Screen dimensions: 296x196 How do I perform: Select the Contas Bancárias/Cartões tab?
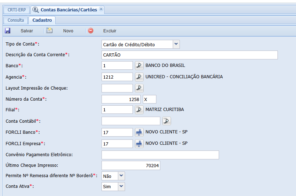pos(68,10)
